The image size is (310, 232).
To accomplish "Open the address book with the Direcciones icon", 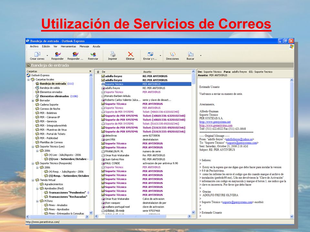I will [172, 54].
